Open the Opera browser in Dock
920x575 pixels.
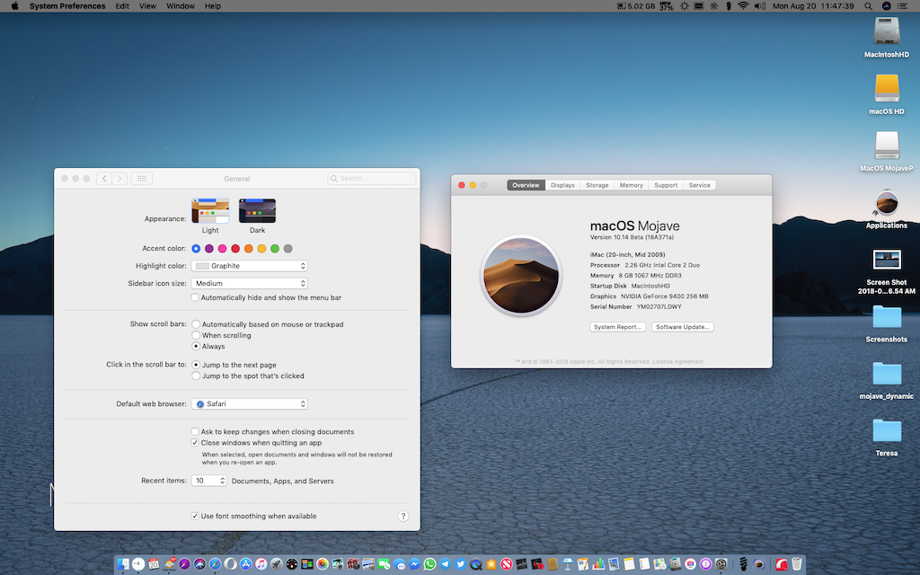231,564
